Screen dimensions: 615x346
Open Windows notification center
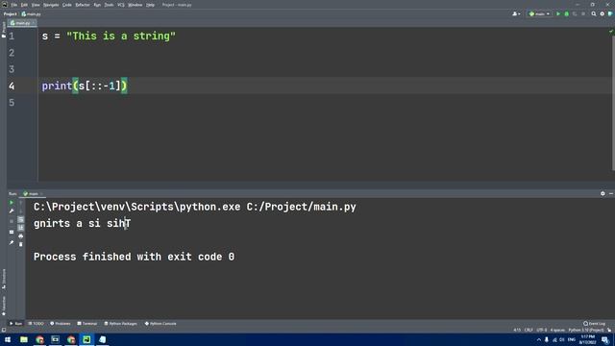click(x=605, y=339)
